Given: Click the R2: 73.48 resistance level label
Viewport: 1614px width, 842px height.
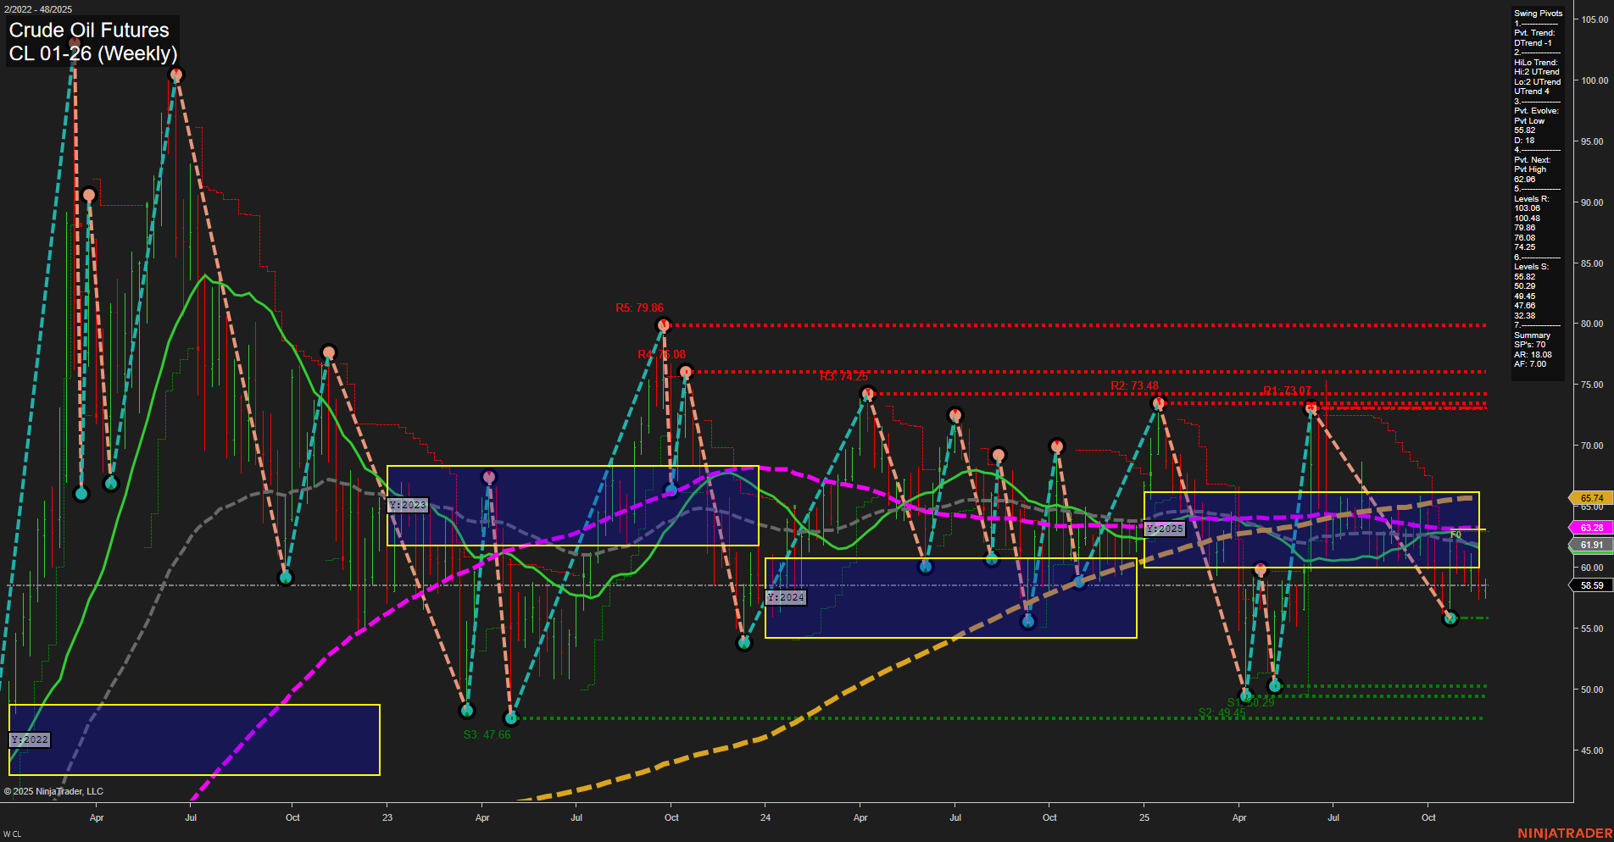Looking at the screenshot, I should 1136,383.
